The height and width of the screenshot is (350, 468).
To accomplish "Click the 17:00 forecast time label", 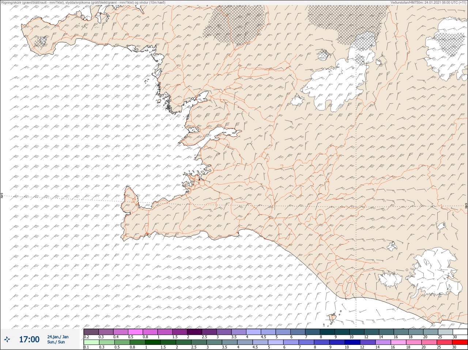I will 29,339.
